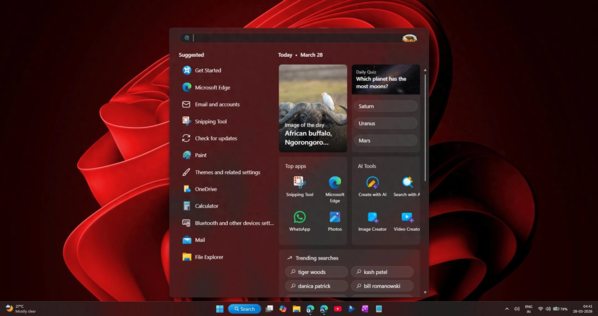Screen dimensions: 598x316
Task: Launch the Create with AI tool
Action: (372, 185)
